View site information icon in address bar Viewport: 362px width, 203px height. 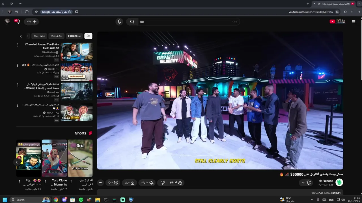[337, 12]
